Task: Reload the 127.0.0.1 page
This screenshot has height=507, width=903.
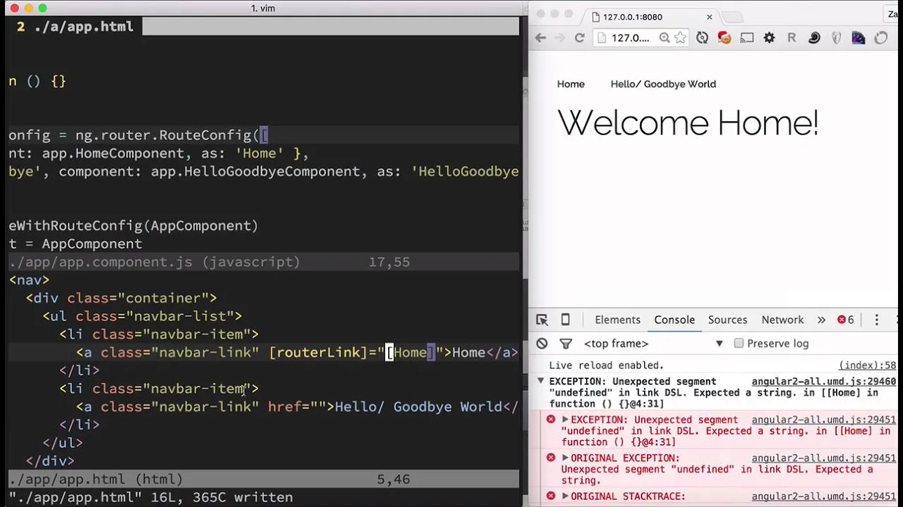Action: coord(579,38)
